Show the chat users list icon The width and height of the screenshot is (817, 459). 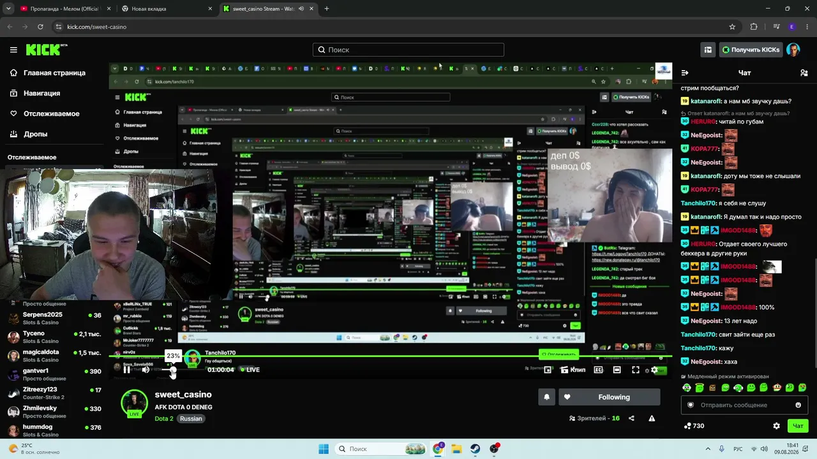(x=804, y=73)
